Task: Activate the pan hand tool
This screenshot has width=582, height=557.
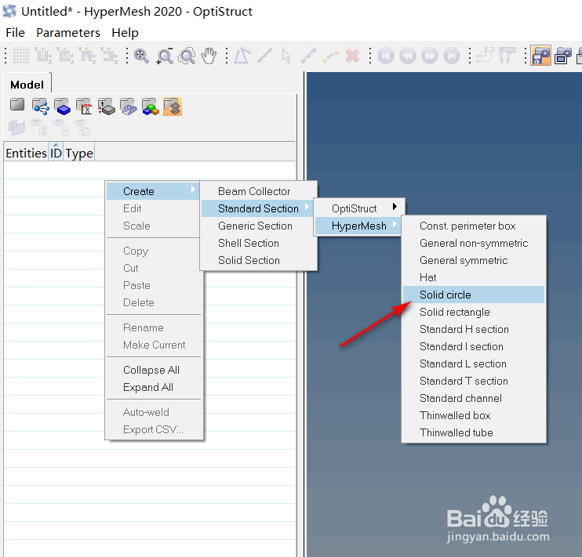Action: point(209,56)
